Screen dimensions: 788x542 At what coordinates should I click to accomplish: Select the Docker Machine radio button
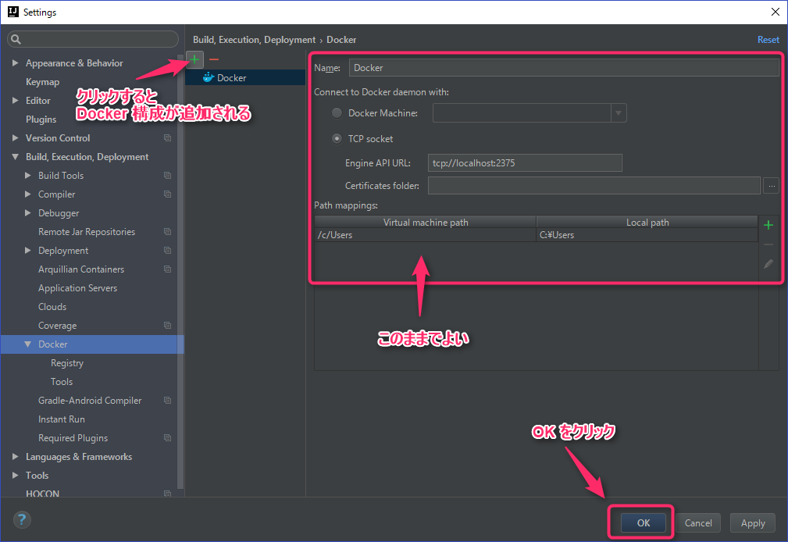(337, 113)
